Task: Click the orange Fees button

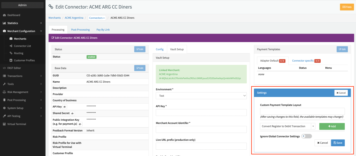Action: [347, 7]
